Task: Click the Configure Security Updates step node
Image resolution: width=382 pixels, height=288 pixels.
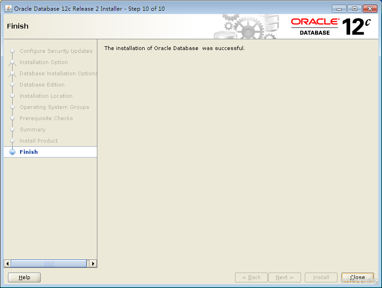Action: pos(13,51)
